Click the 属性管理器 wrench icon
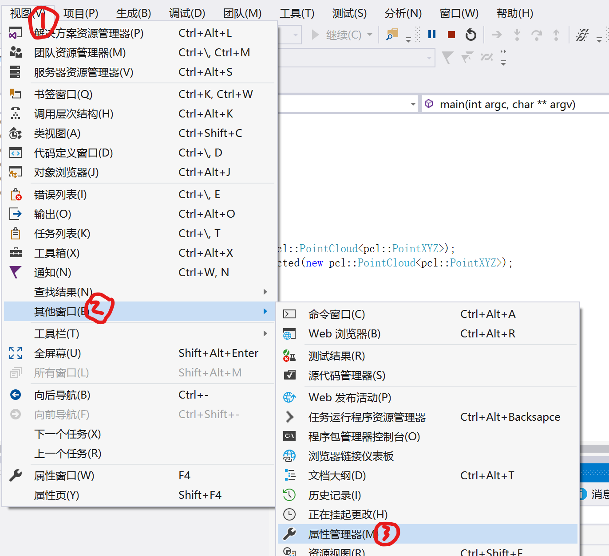Image resolution: width=609 pixels, height=556 pixels. pyautogui.click(x=289, y=534)
